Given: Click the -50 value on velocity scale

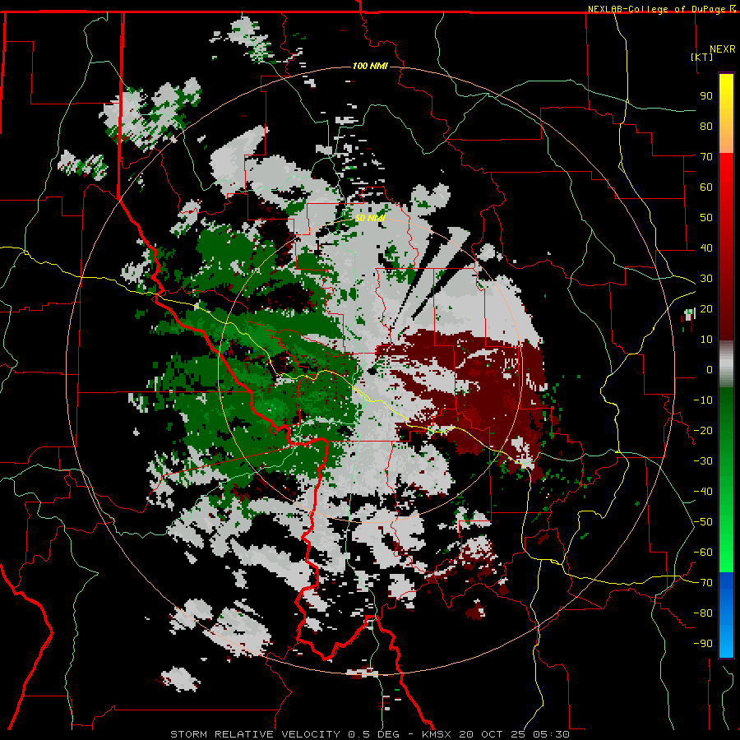Looking at the screenshot, I should pos(703,522).
